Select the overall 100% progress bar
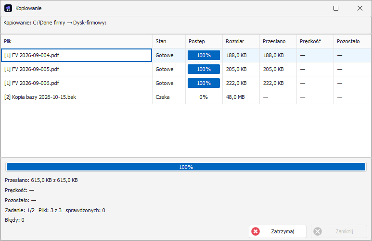 pyautogui.click(x=186, y=167)
